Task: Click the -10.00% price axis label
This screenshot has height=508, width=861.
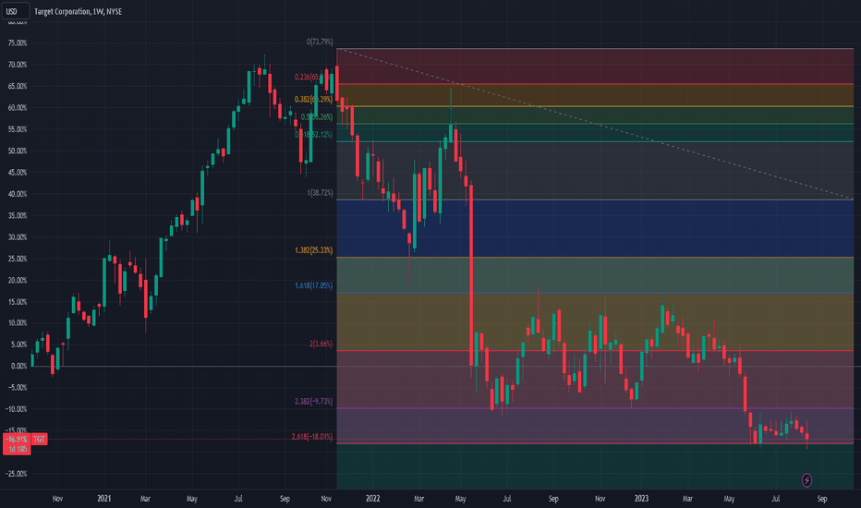Action: coord(17,409)
